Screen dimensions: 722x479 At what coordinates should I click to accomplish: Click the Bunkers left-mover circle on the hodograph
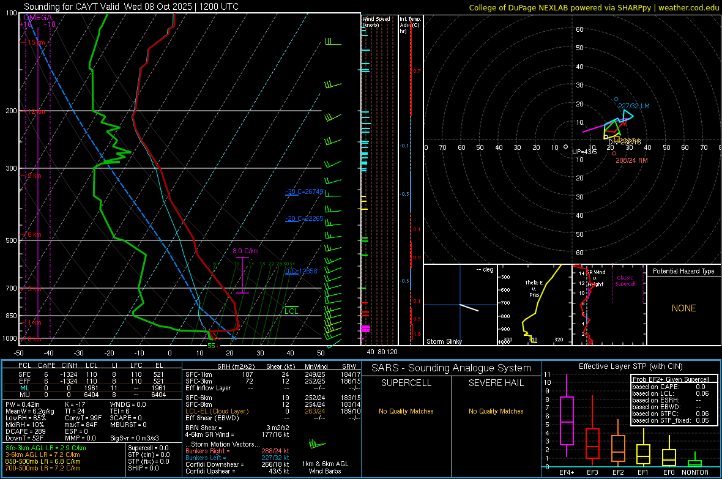point(616,100)
